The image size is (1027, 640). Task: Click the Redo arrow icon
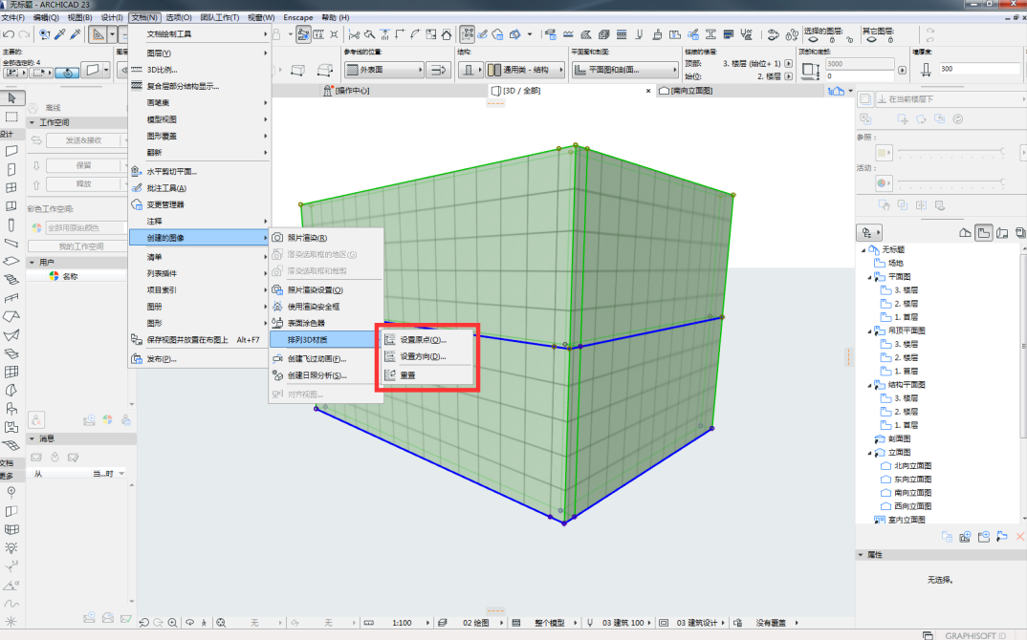coord(24,34)
